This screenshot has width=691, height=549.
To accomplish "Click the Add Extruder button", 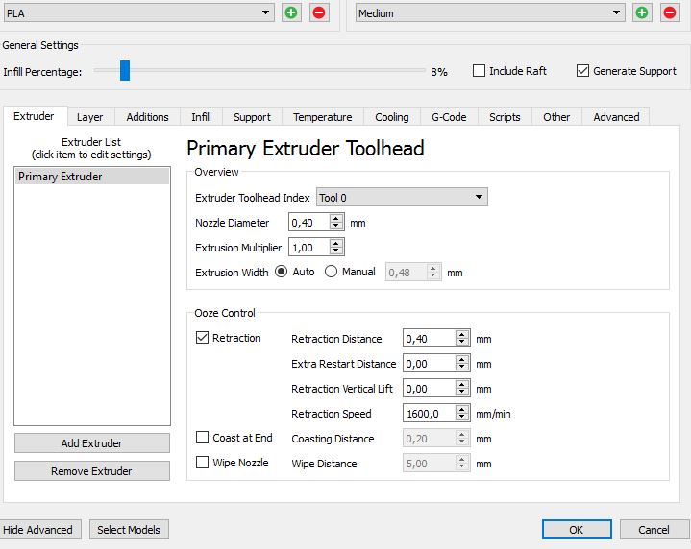I will coord(91,443).
